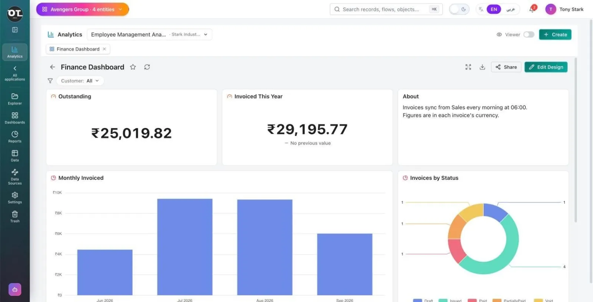Open the Customer: All filter dropdown
Image resolution: width=593 pixels, height=302 pixels.
[80, 81]
